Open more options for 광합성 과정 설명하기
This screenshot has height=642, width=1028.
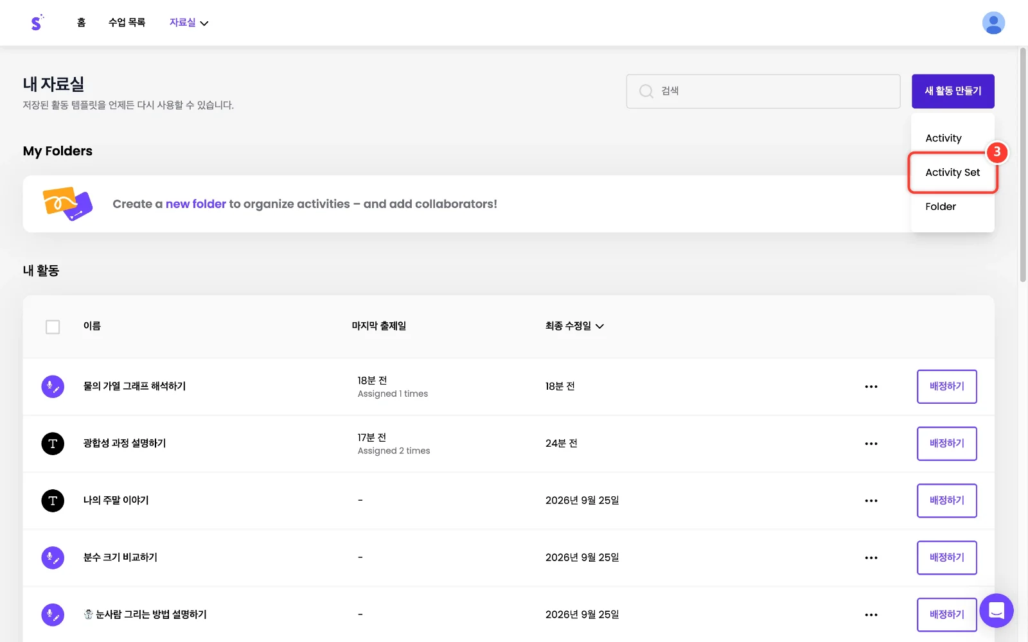(x=871, y=444)
